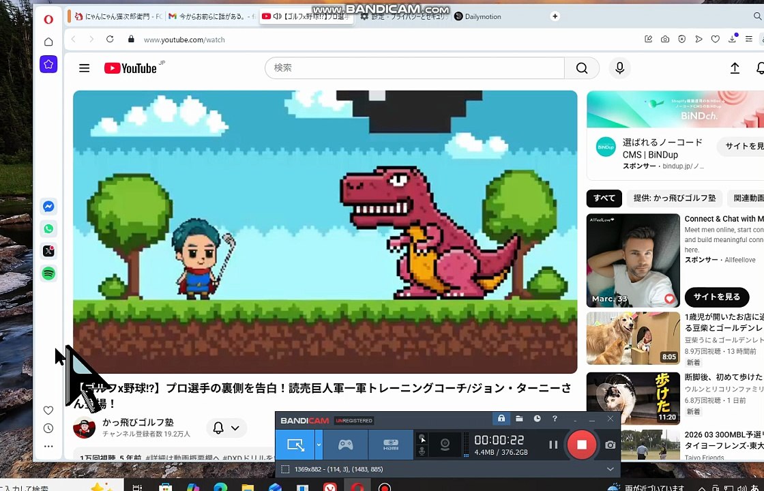Click the YouTube search box
The image size is (764, 491).
415,68
